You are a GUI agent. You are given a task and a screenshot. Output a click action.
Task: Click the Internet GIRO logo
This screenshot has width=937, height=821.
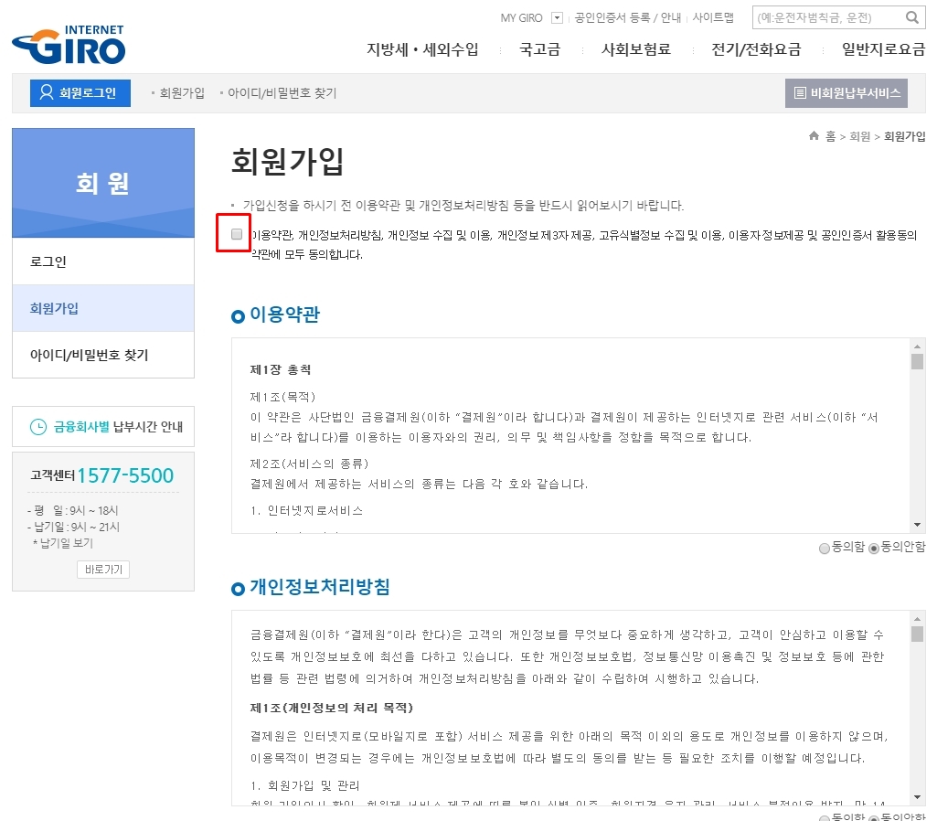coord(69,45)
